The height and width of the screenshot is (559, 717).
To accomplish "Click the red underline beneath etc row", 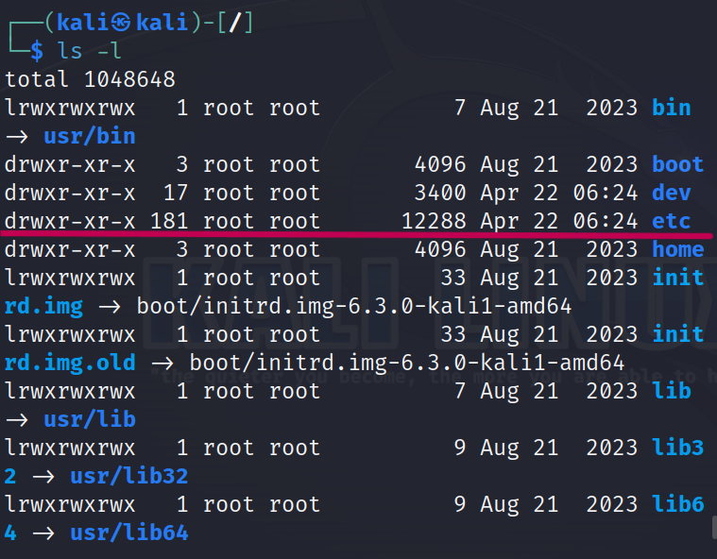I will (357, 235).
